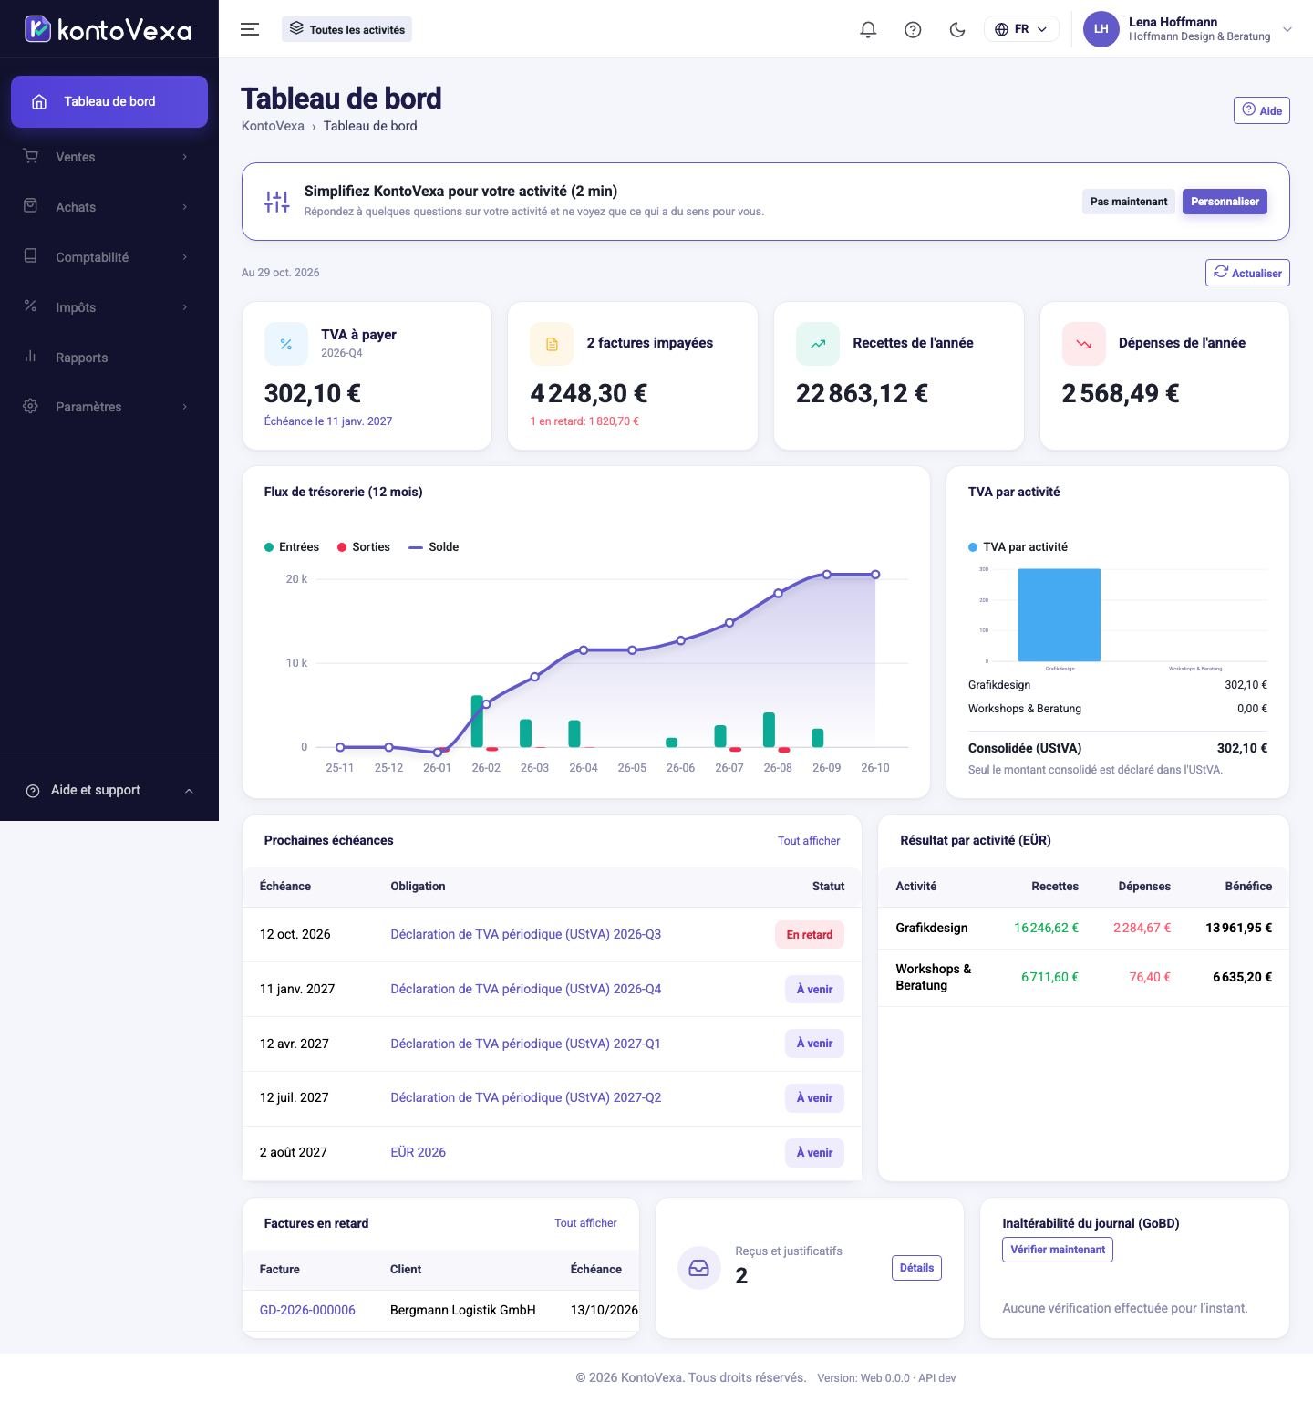Image resolution: width=1313 pixels, height=1402 pixels.
Task: Expand the Aide et support panel
Action: pyautogui.click(x=109, y=790)
